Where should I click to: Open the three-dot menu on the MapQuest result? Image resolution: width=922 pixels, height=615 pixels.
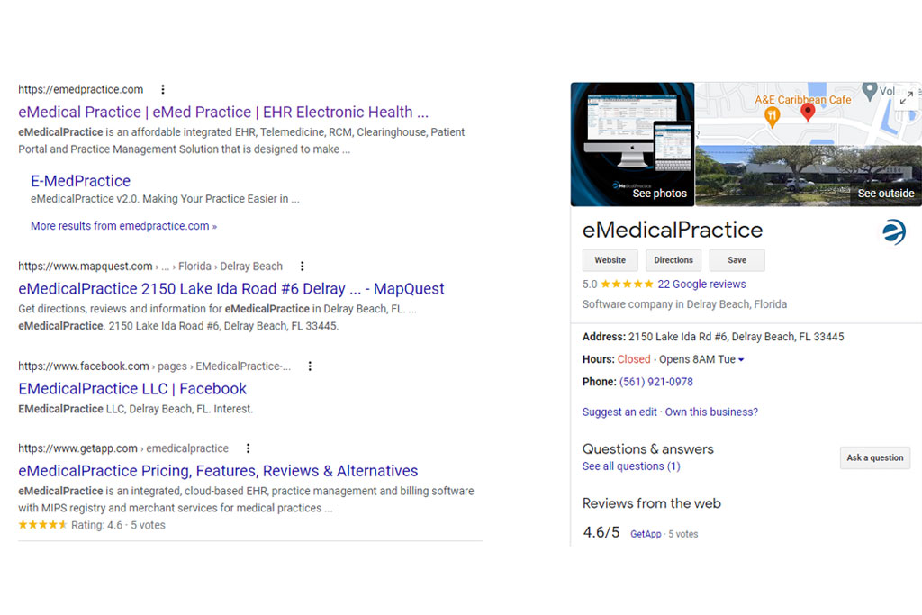303,267
